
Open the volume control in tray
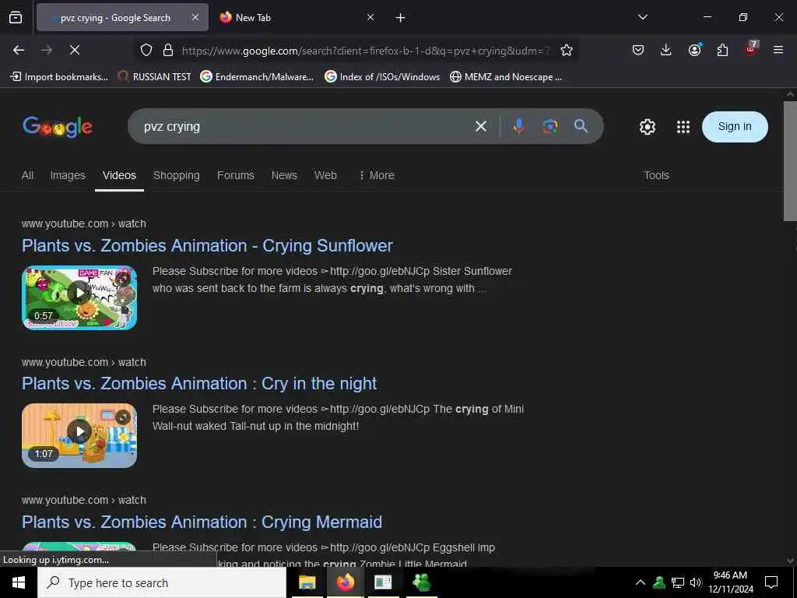click(x=695, y=582)
